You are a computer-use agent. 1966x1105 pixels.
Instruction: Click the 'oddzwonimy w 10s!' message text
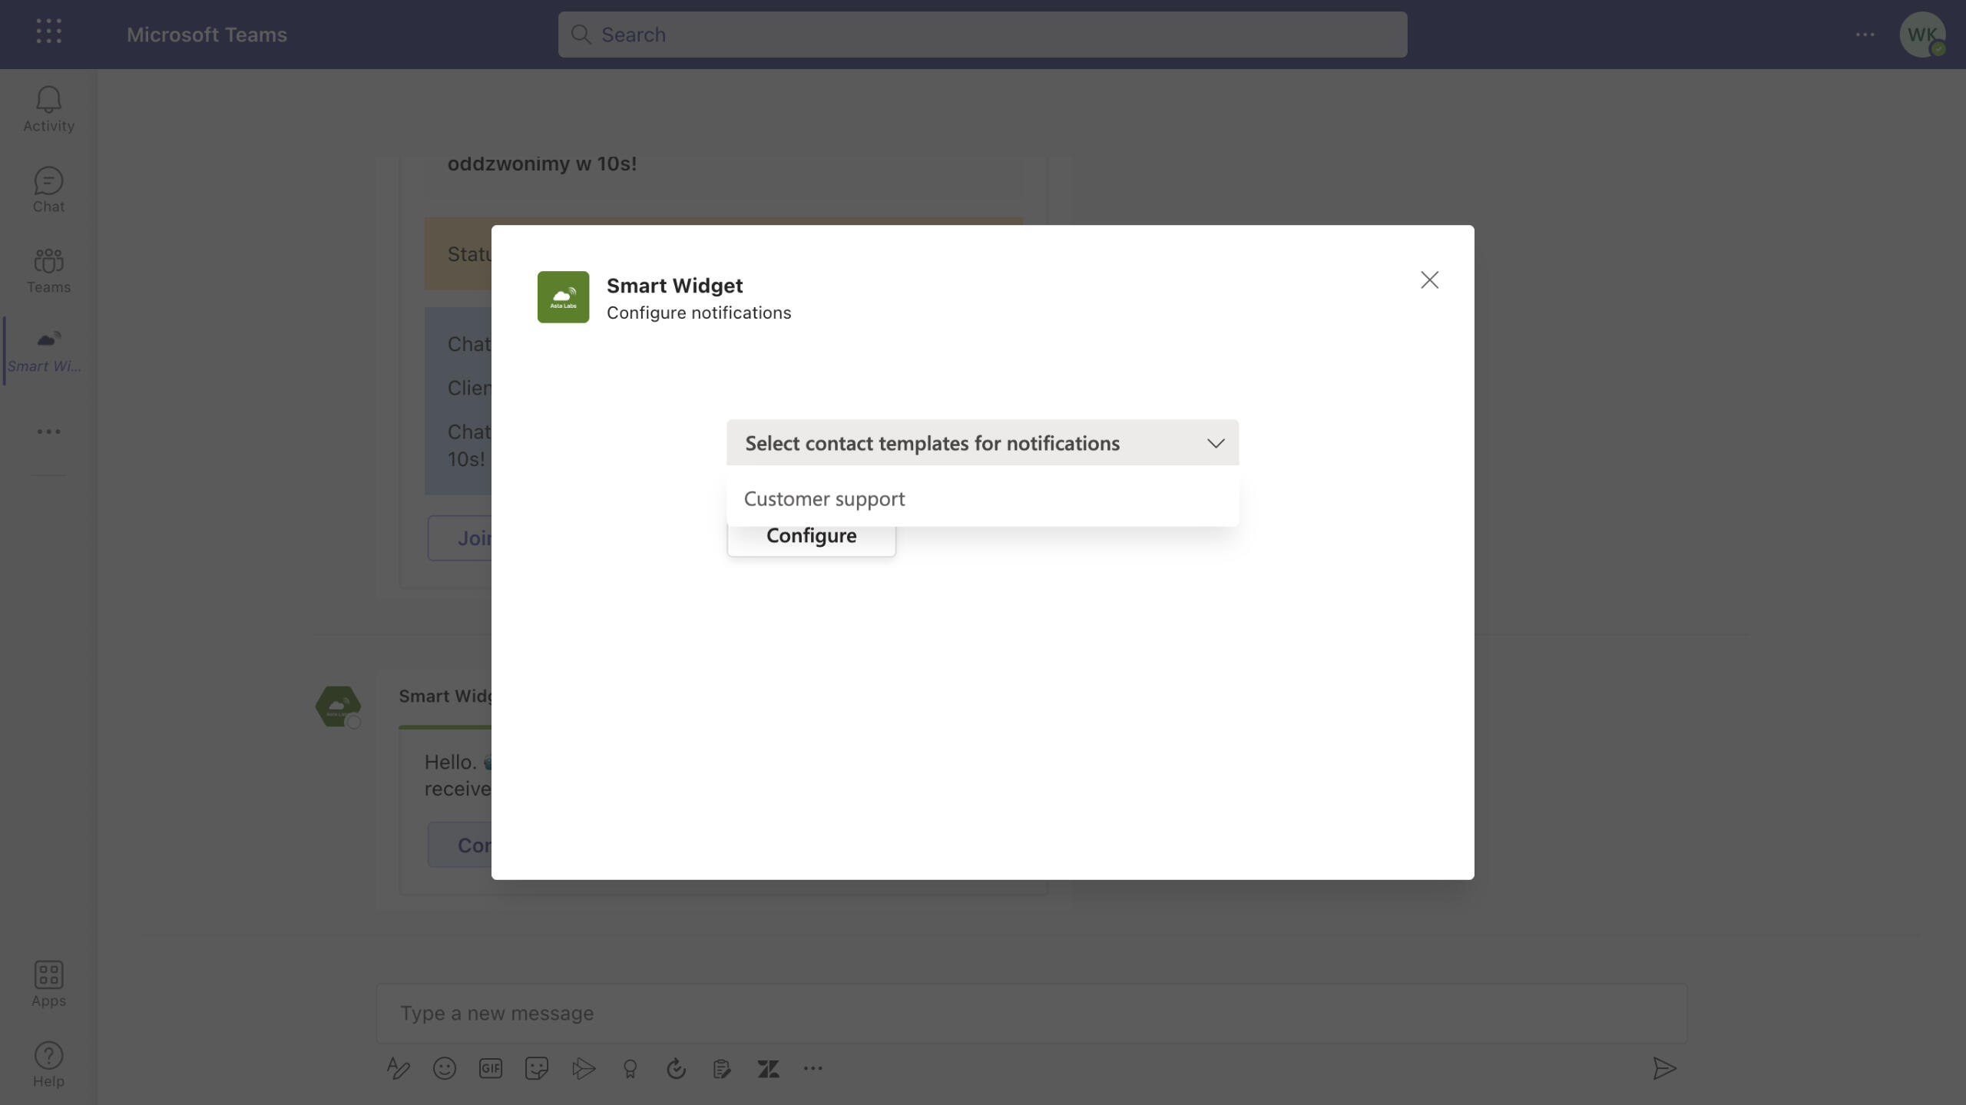pos(542,164)
